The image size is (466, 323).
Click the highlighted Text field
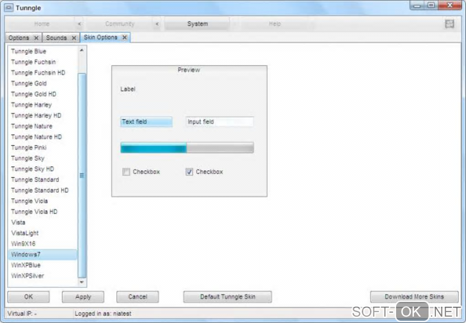[146, 122]
